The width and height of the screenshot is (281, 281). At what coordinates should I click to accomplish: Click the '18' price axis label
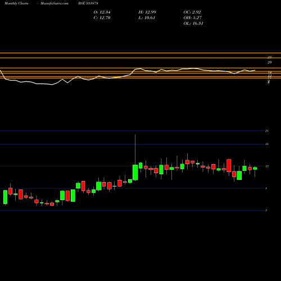[x=267, y=144]
